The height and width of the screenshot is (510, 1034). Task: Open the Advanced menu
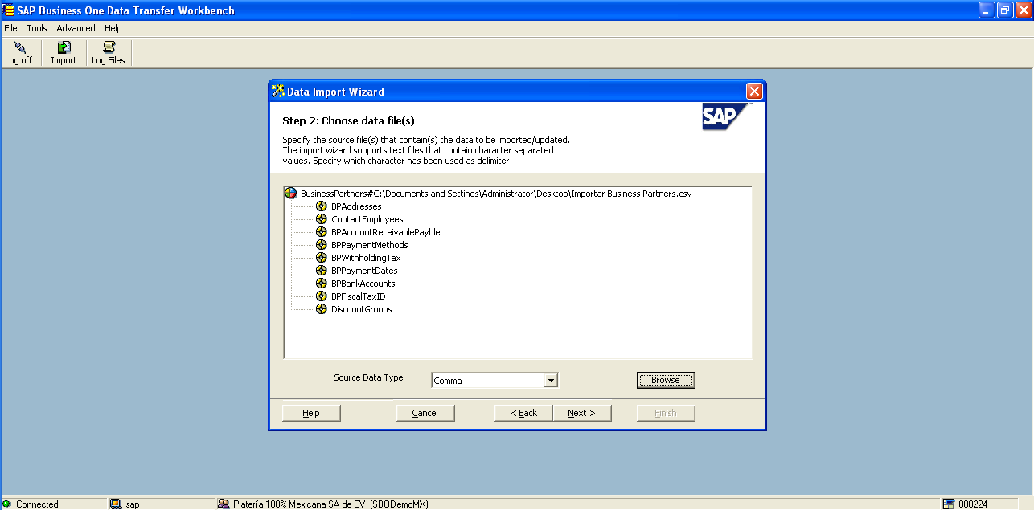pos(76,27)
